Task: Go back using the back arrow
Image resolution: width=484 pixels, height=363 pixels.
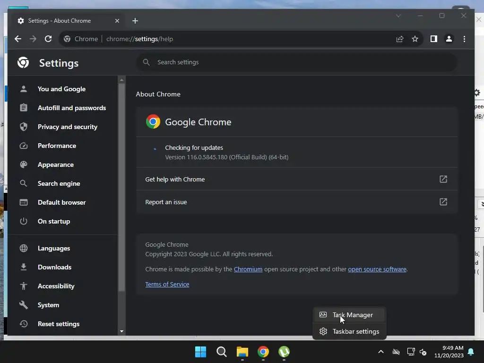Action: click(18, 39)
